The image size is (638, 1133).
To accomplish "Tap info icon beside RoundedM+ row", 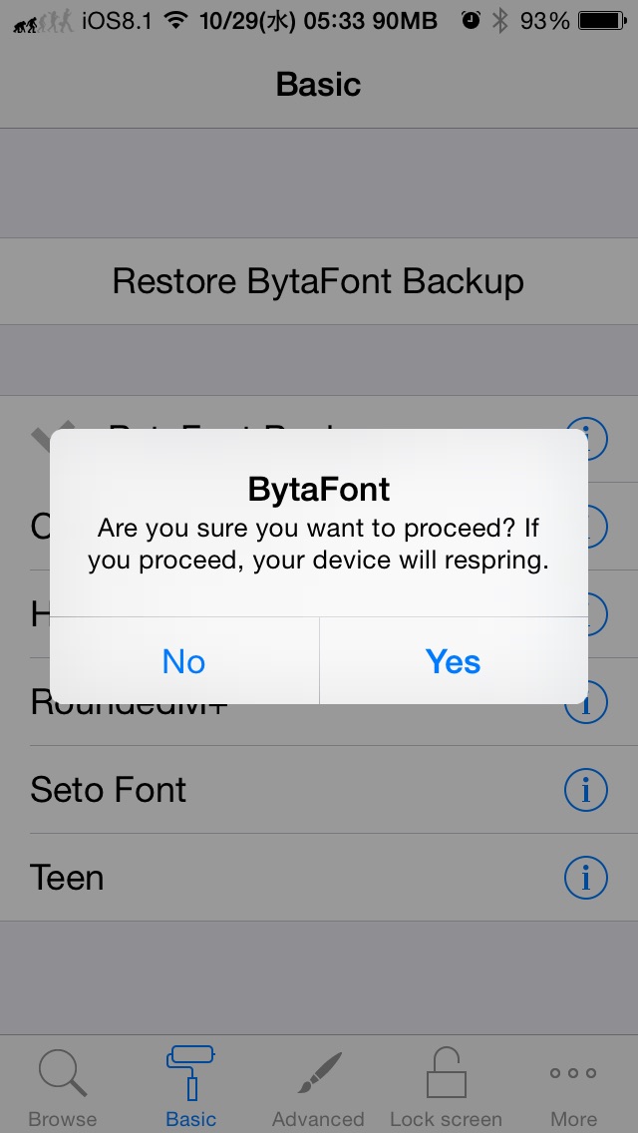I will [x=585, y=702].
